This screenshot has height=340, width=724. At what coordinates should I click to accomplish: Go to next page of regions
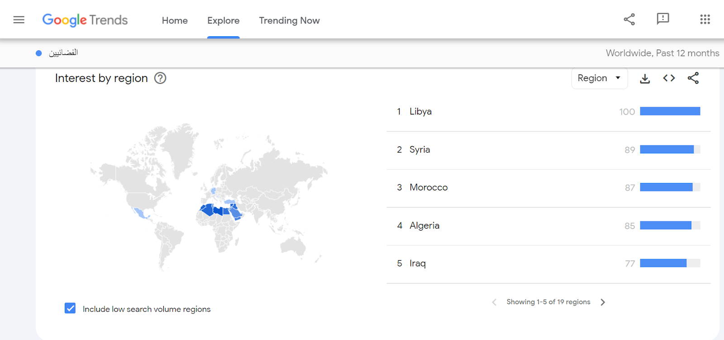[x=603, y=302]
